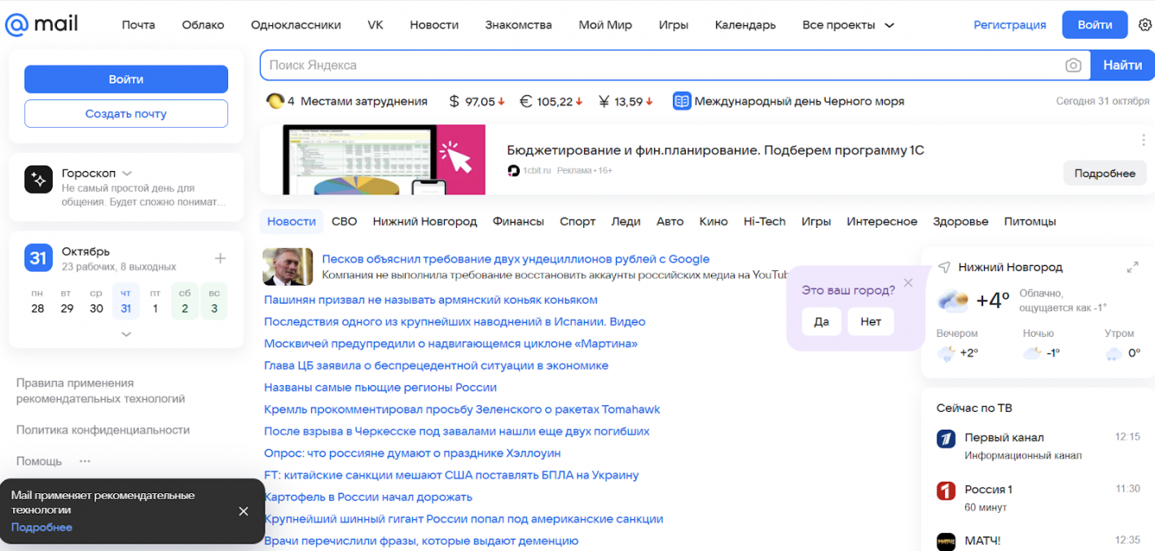Click the blue 31 calendar date icon
This screenshot has height=551, width=1155.
(38, 258)
